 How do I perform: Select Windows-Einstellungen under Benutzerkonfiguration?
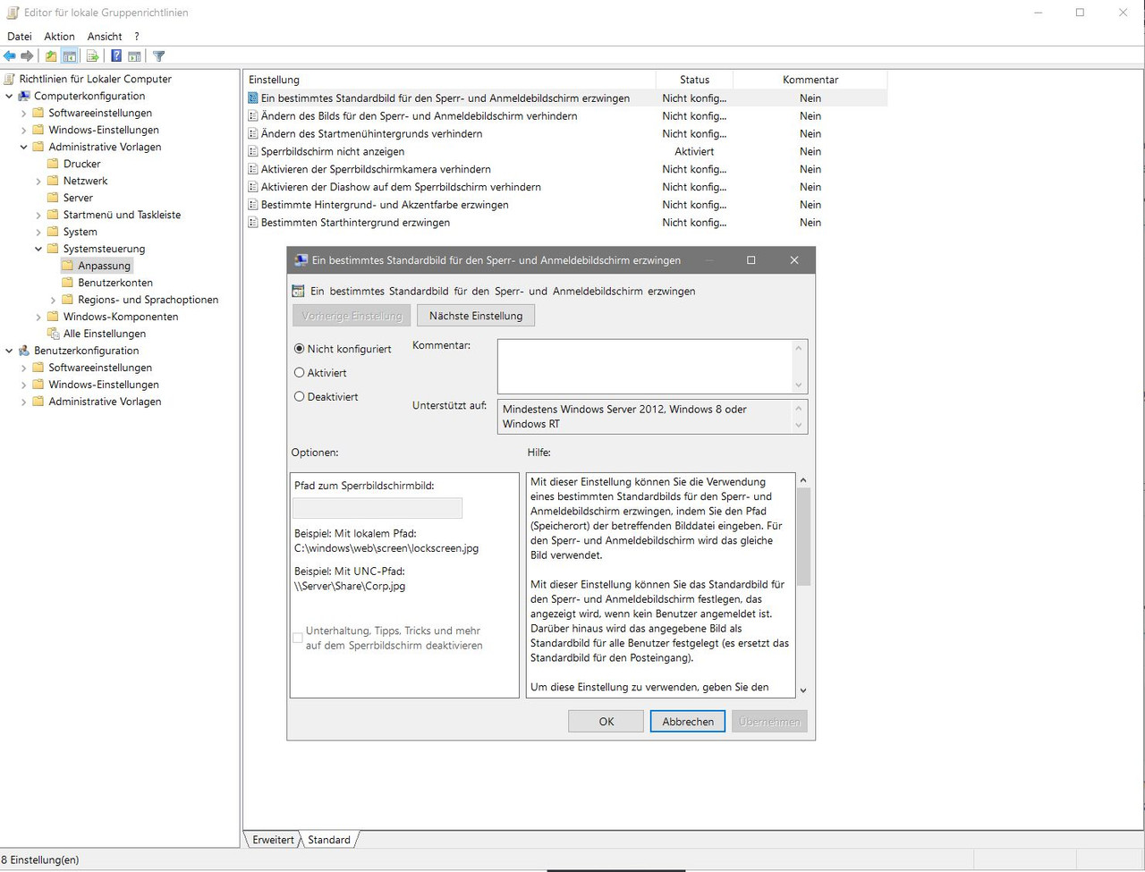coord(104,385)
